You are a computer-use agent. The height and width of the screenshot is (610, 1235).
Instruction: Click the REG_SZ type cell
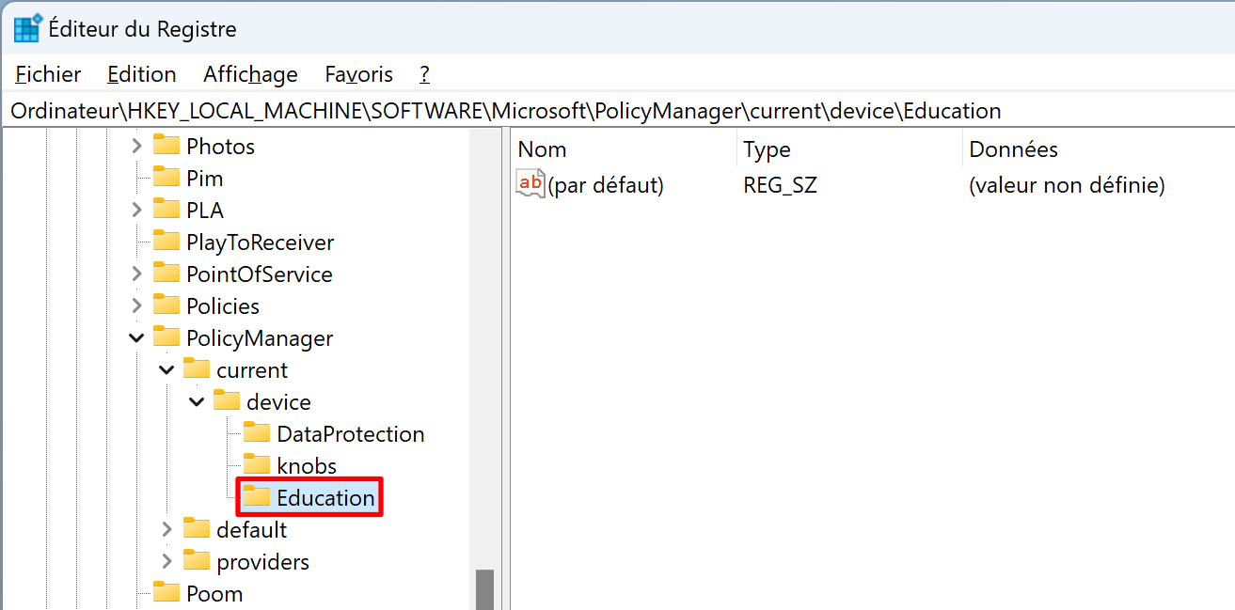coord(780,185)
